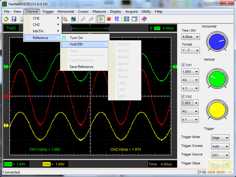The image size is (236, 177).
Task: Select Turn On in Reference submenu
Action: coord(76,38)
